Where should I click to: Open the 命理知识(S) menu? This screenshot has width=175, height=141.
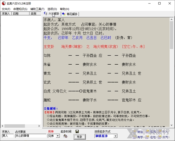pos(20,9)
